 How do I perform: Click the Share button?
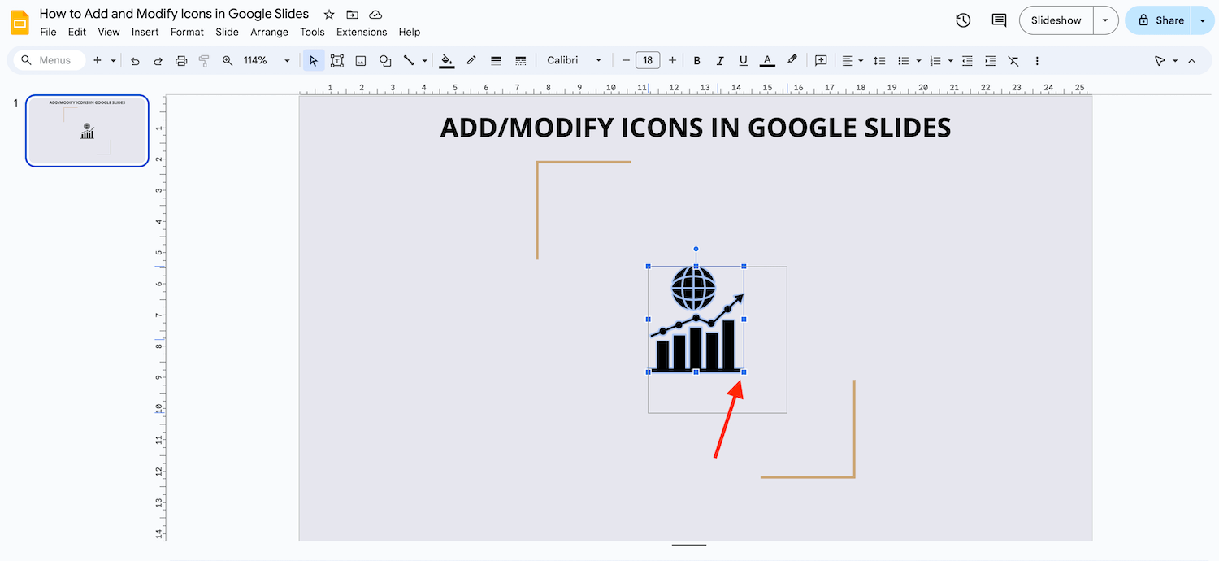tap(1159, 20)
